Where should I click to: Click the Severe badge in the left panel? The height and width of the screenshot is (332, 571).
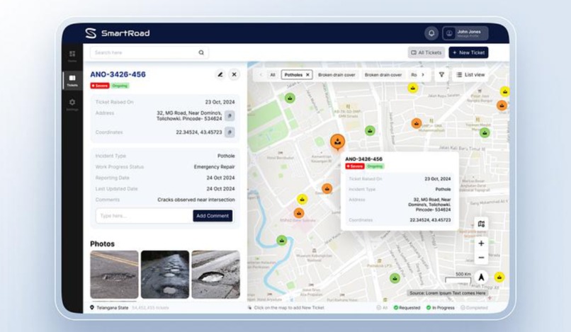click(100, 86)
